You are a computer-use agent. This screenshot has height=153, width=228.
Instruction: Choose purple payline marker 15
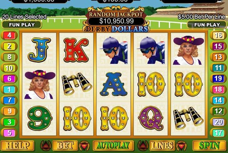(x=218, y=46)
